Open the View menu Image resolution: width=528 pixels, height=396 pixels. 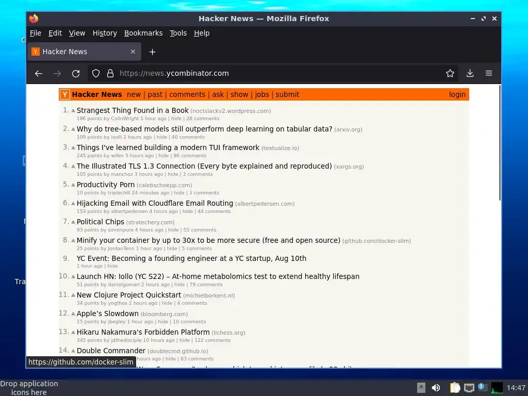77,33
